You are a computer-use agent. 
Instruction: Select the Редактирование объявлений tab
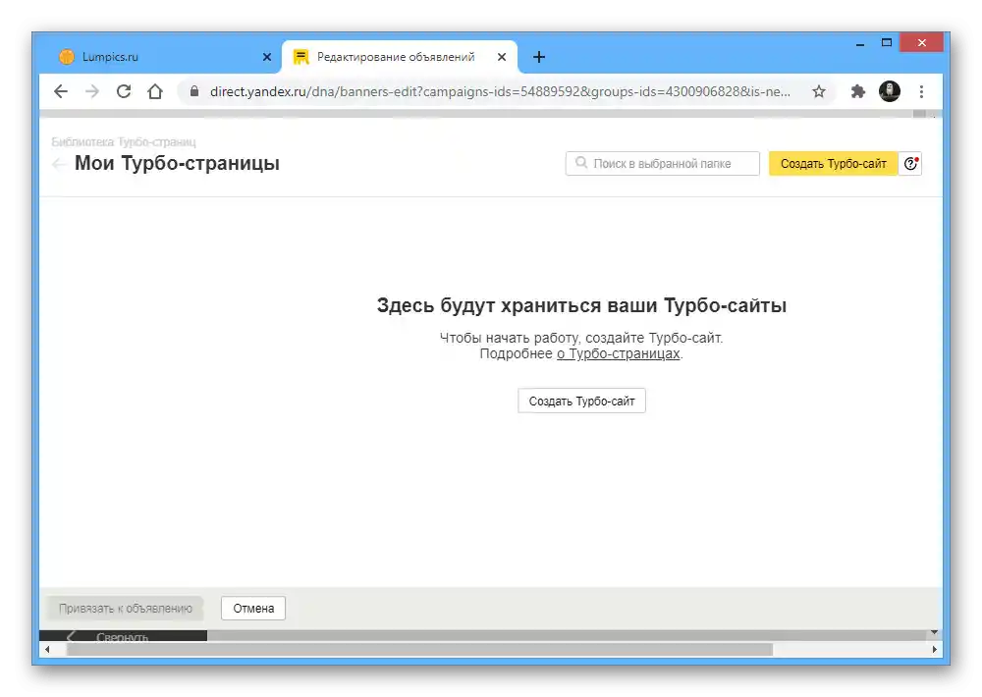point(400,57)
